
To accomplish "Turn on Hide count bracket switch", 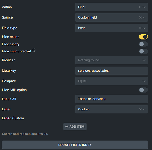I will pos(143,51).
